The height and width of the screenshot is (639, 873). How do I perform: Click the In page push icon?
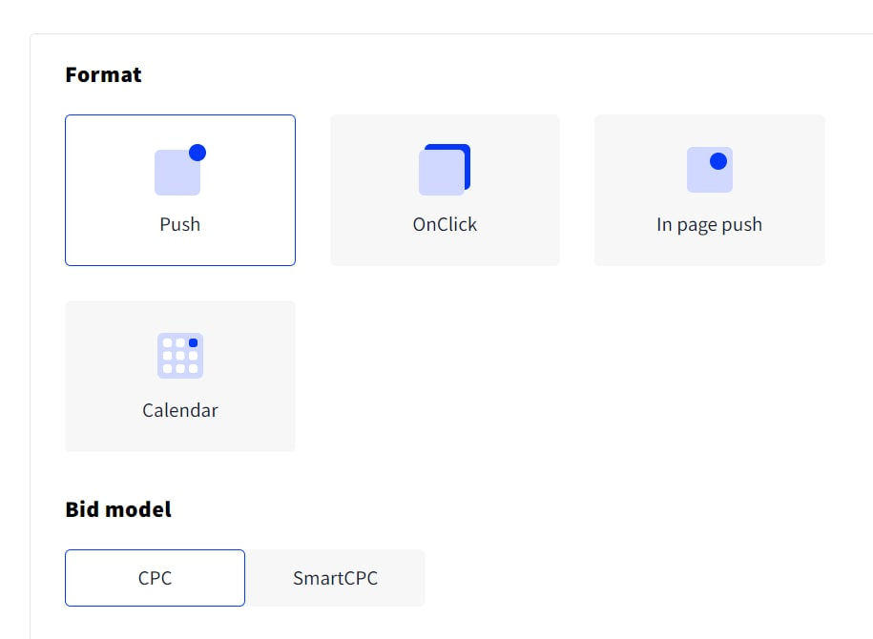coord(709,170)
